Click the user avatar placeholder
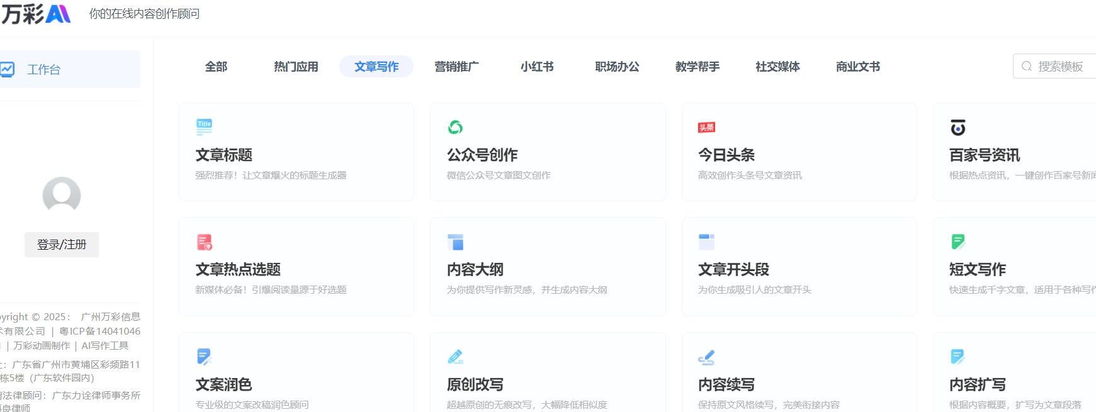Image resolution: width=1096 pixels, height=412 pixels. tap(62, 196)
